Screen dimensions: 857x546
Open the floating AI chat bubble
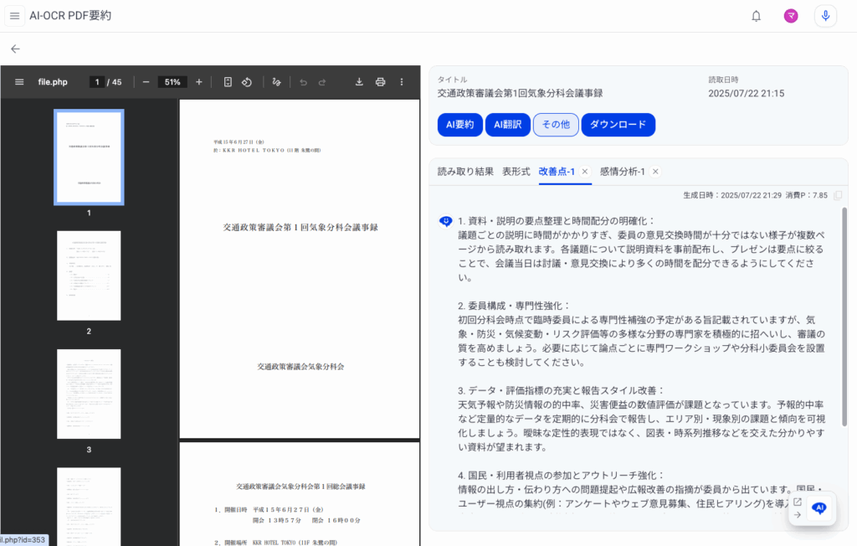click(x=819, y=508)
